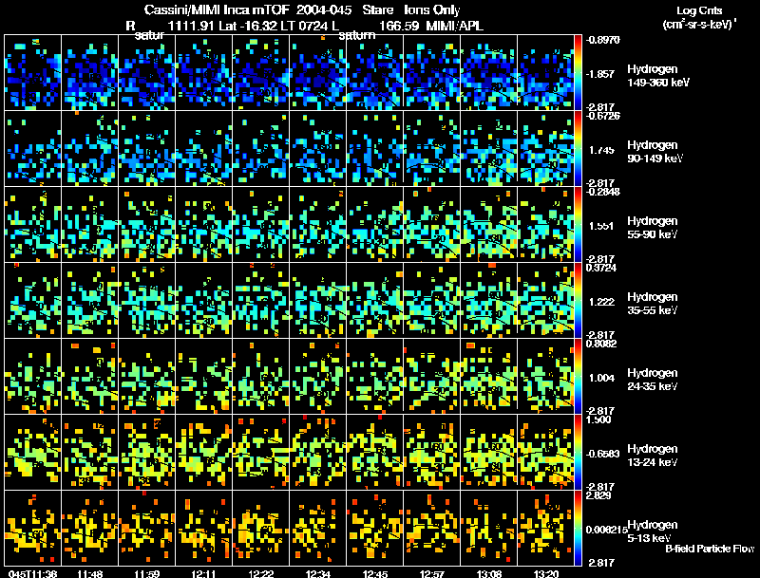760x578 pixels.
Task: Click the 'Hydrogen 90-149 keV' row label
Action: pos(655,152)
